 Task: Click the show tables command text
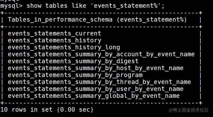click(47, 6)
